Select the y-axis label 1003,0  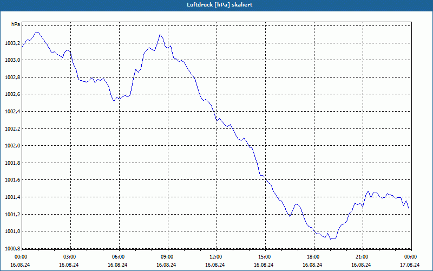[x=12, y=60]
